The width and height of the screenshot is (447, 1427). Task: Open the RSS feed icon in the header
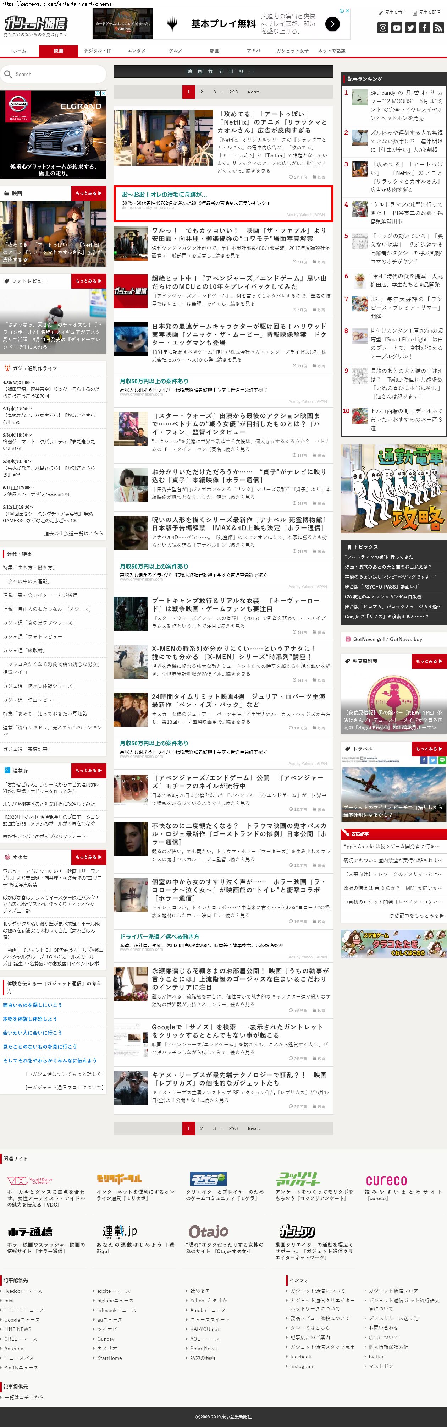pyautogui.click(x=438, y=28)
